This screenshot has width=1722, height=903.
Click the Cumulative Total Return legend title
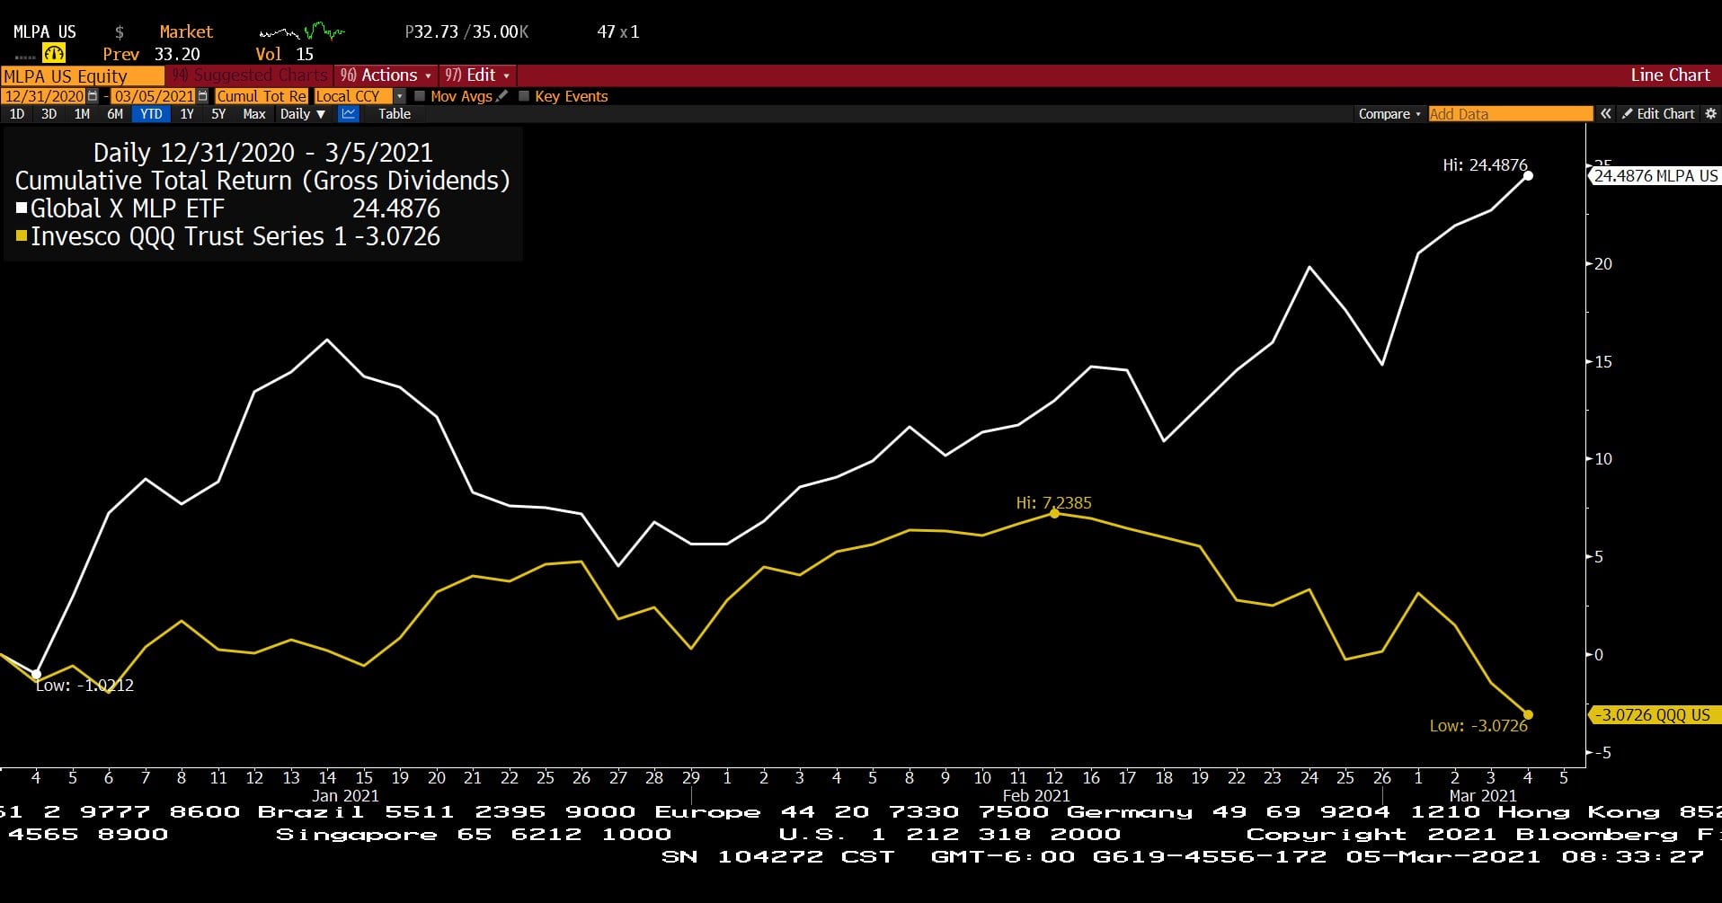click(x=262, y=181)
